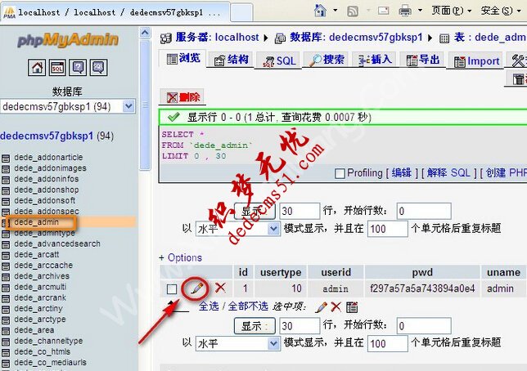Image resolution: width=527 pixels, height=371 pixels.
Task: Open lower display mode 水平 dropdown
Action: tap(273, 343)
